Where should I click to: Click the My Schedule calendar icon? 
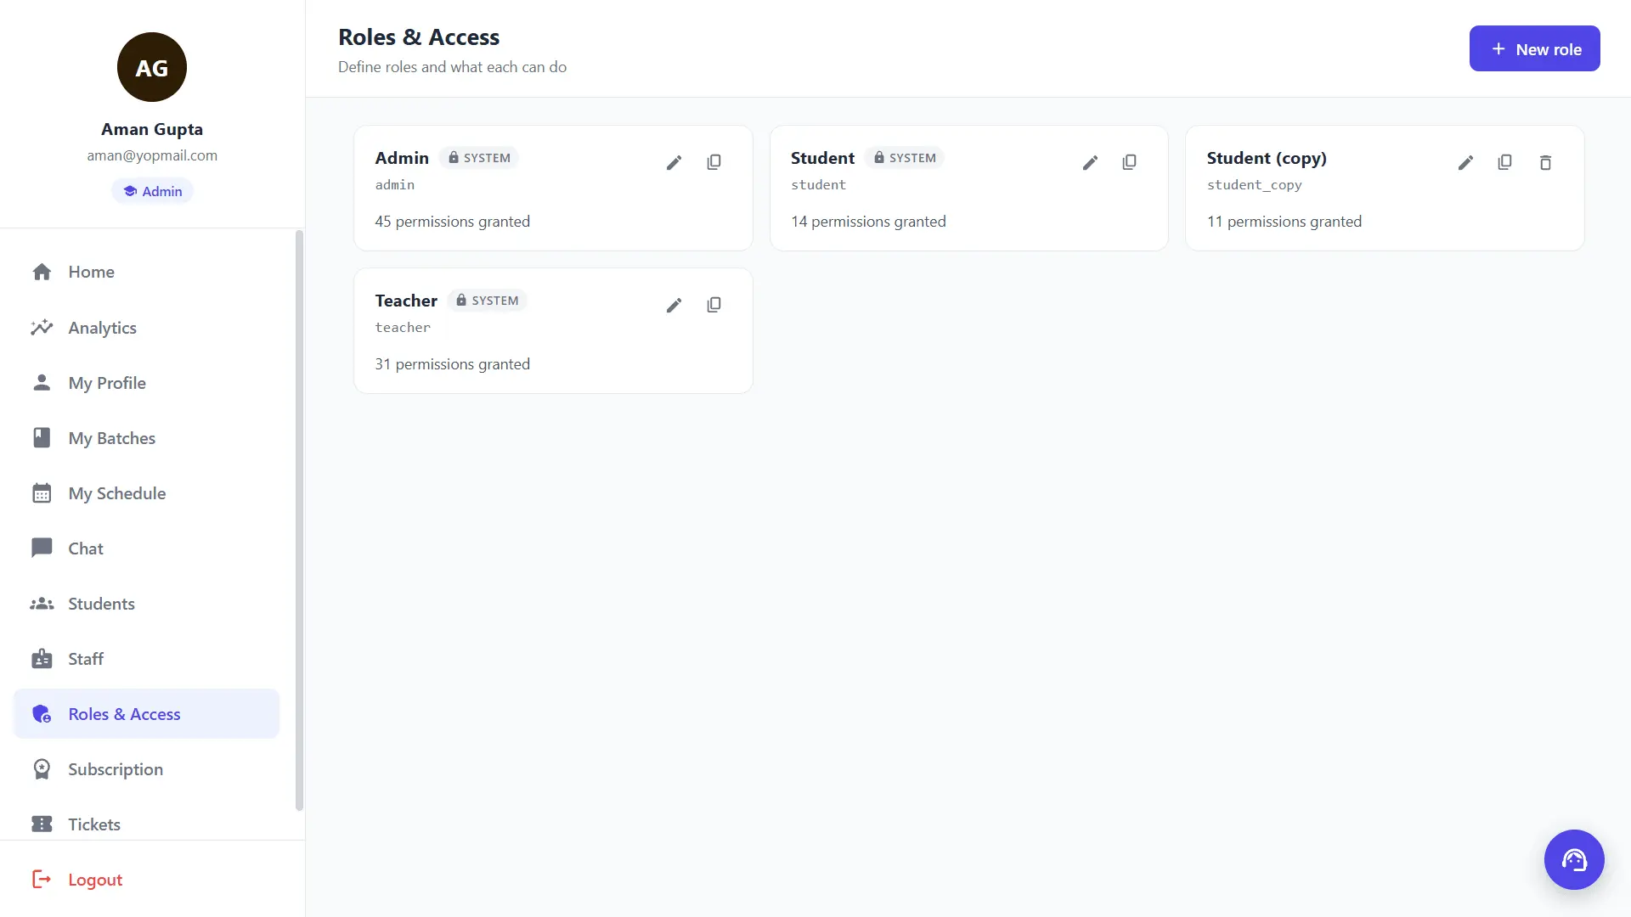click(42, 493)
